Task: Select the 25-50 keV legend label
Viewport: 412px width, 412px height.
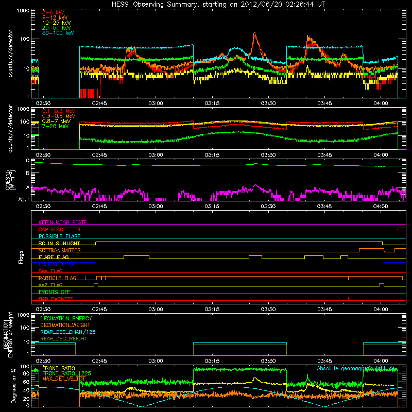Action: [x=57, y=28]
